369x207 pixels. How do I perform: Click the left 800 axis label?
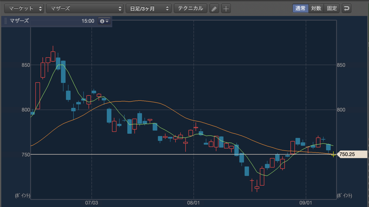pos(26,110)
